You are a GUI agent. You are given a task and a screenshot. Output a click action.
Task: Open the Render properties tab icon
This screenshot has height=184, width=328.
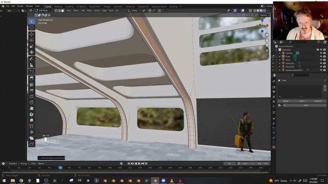point(274,87)
